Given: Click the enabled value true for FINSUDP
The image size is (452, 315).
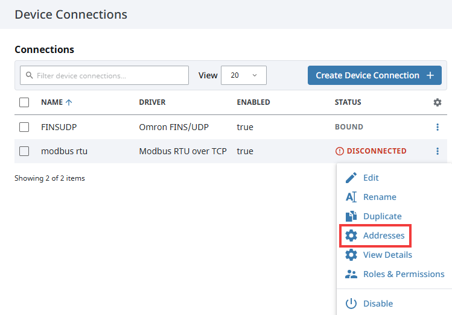Looking at the screenshot, I should pos(245,127).
